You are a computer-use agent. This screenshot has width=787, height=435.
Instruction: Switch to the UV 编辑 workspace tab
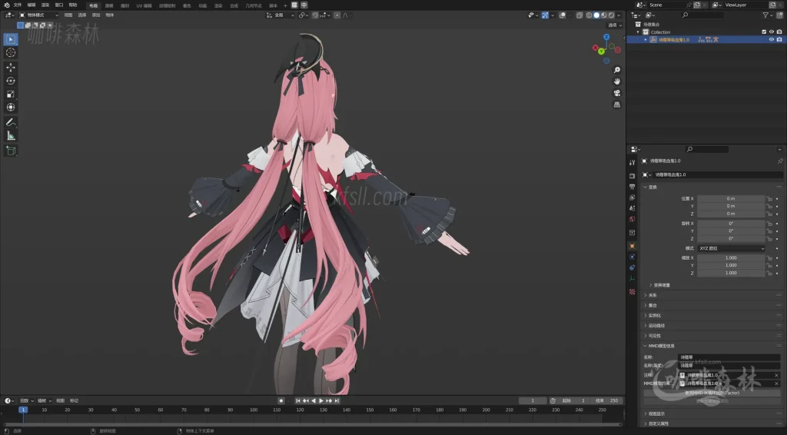pos(144,5)
